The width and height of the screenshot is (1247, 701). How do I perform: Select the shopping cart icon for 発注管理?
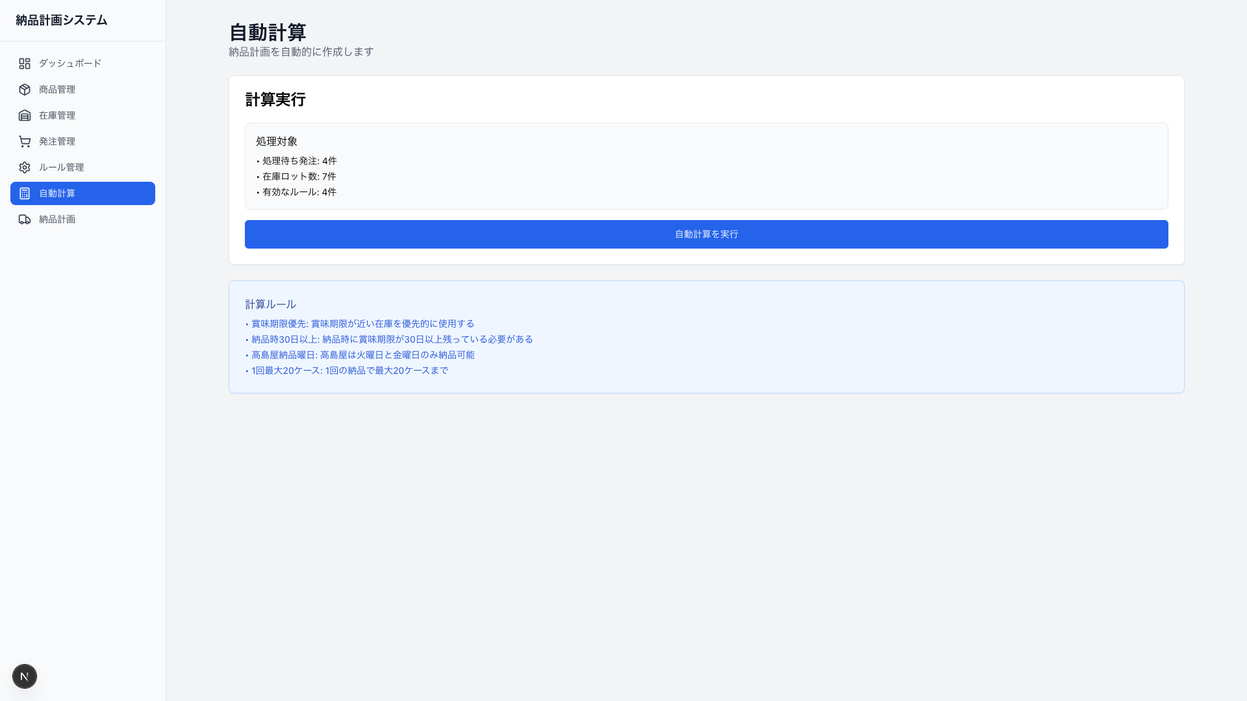25,141
